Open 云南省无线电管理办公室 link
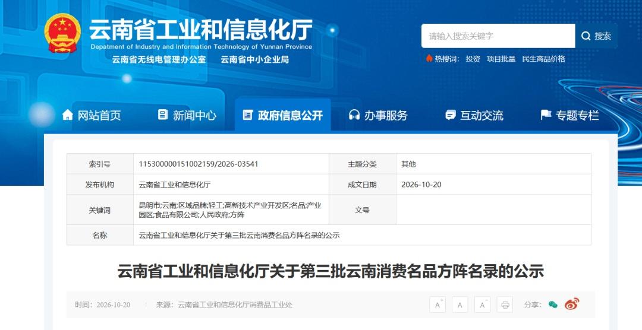642x330 pixels. click(x=159, y=59)
